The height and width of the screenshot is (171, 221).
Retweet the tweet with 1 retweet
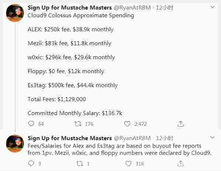[x=78, y=164]
